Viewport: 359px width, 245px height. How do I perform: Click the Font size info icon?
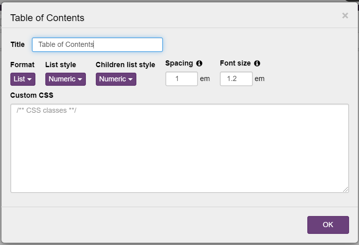tap(257, 63)
